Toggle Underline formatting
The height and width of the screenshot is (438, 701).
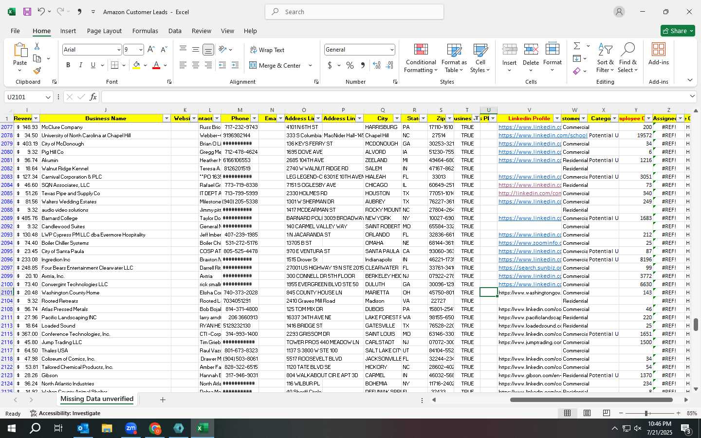click(x=93, y=65)
